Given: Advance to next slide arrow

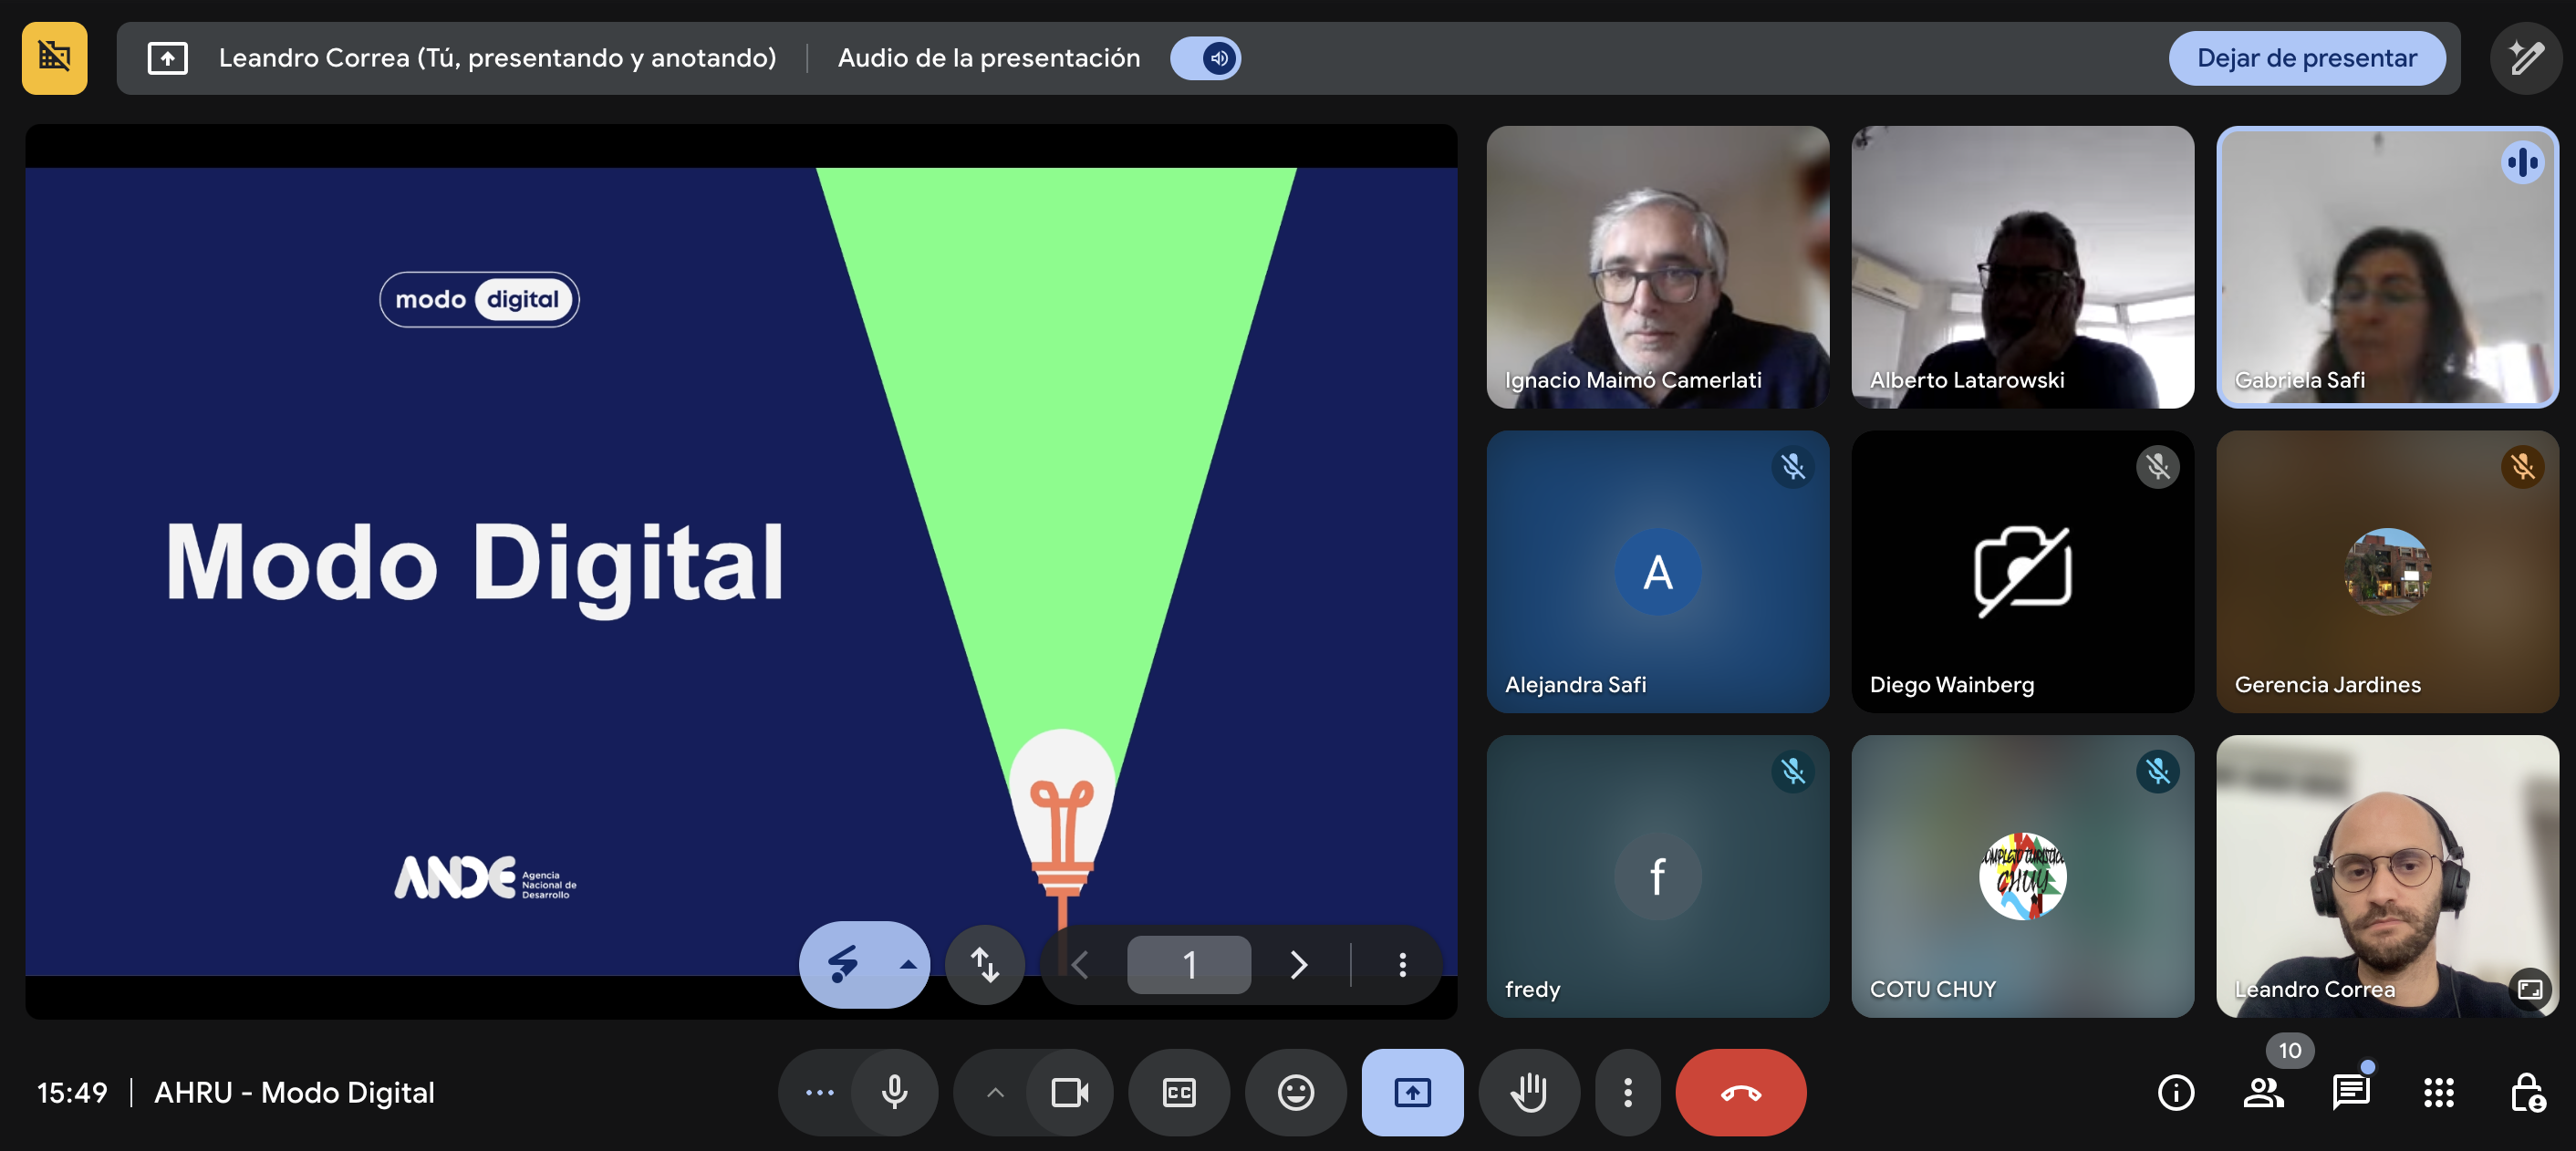Looking at the screenshot, I should (x=1298, y=964).
